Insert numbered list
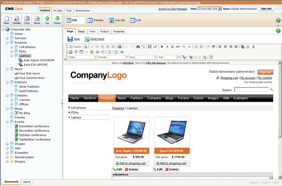 click(x=196, y=46)
